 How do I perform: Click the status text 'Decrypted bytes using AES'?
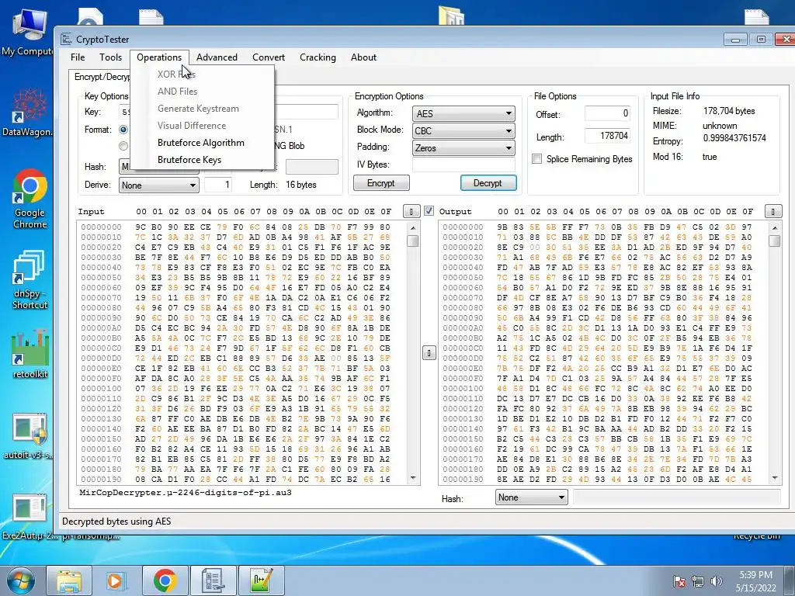point(116,521)
